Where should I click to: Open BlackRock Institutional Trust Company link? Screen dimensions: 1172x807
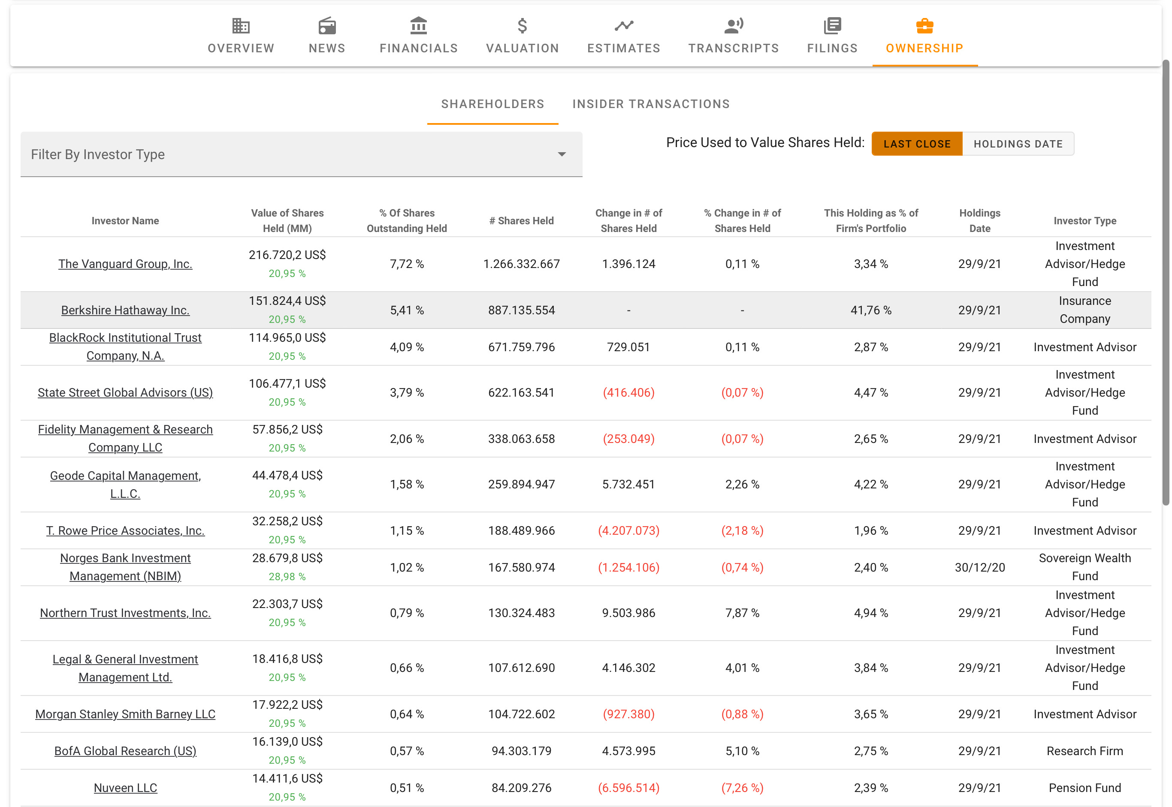(125, 347)
